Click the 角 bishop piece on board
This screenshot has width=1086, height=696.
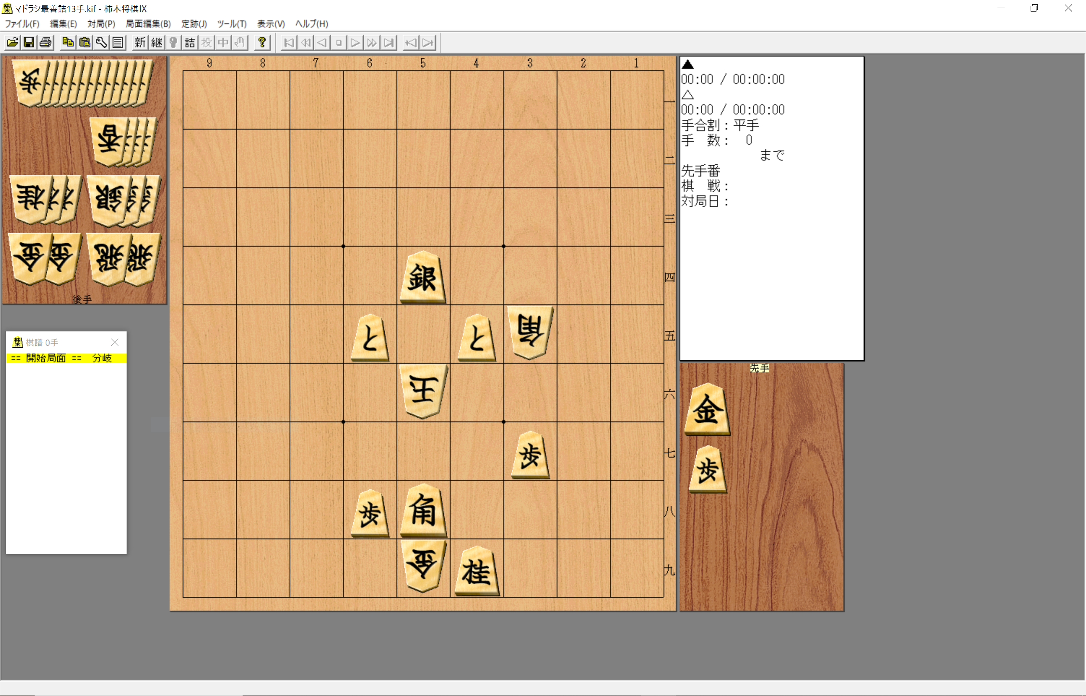click(x=423, y=511)
